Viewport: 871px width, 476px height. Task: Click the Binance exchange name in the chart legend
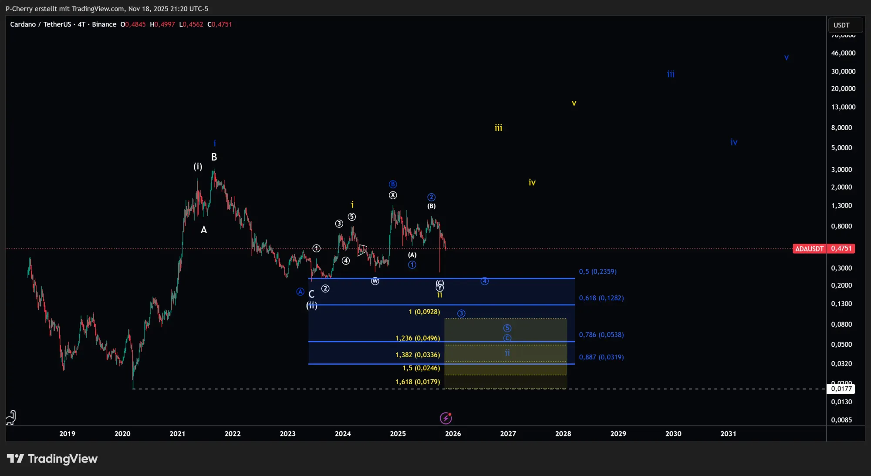click(x=104, y=24)
